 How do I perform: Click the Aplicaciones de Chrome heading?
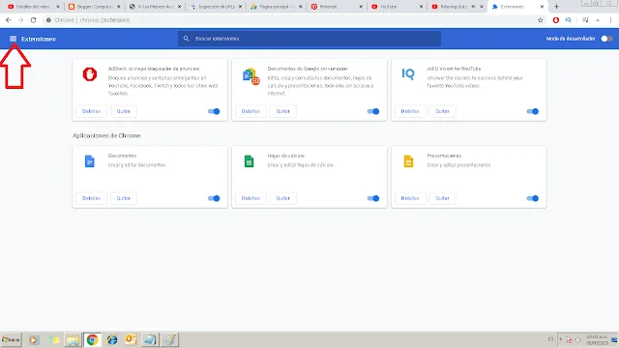click(x=106, y=135)
